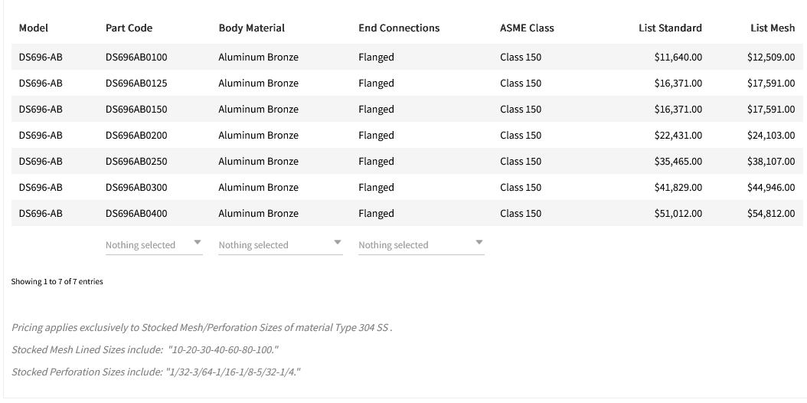Sort by End Connections column header
The image size is (807, 403).
point(399,28)
